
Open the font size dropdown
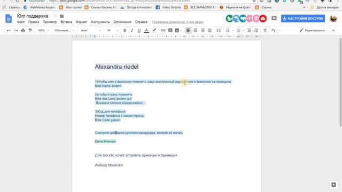(113, 30)
